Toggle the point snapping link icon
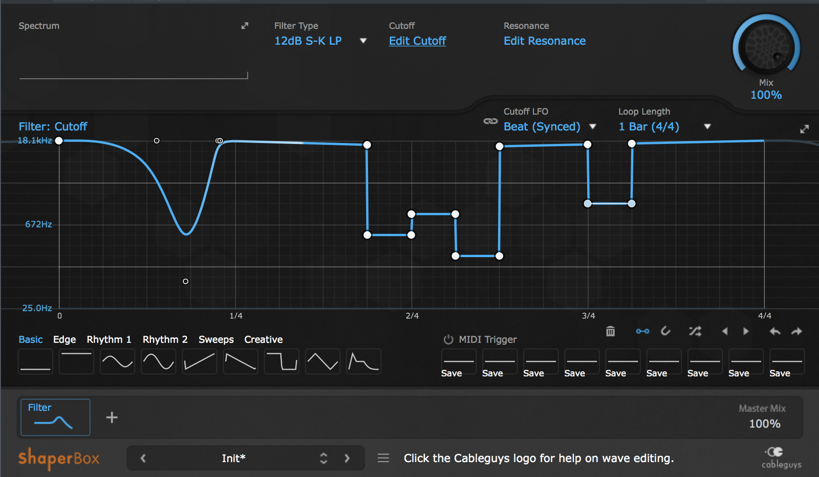 642,331
